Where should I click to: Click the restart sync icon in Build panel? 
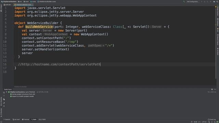[x=4, y=93]
